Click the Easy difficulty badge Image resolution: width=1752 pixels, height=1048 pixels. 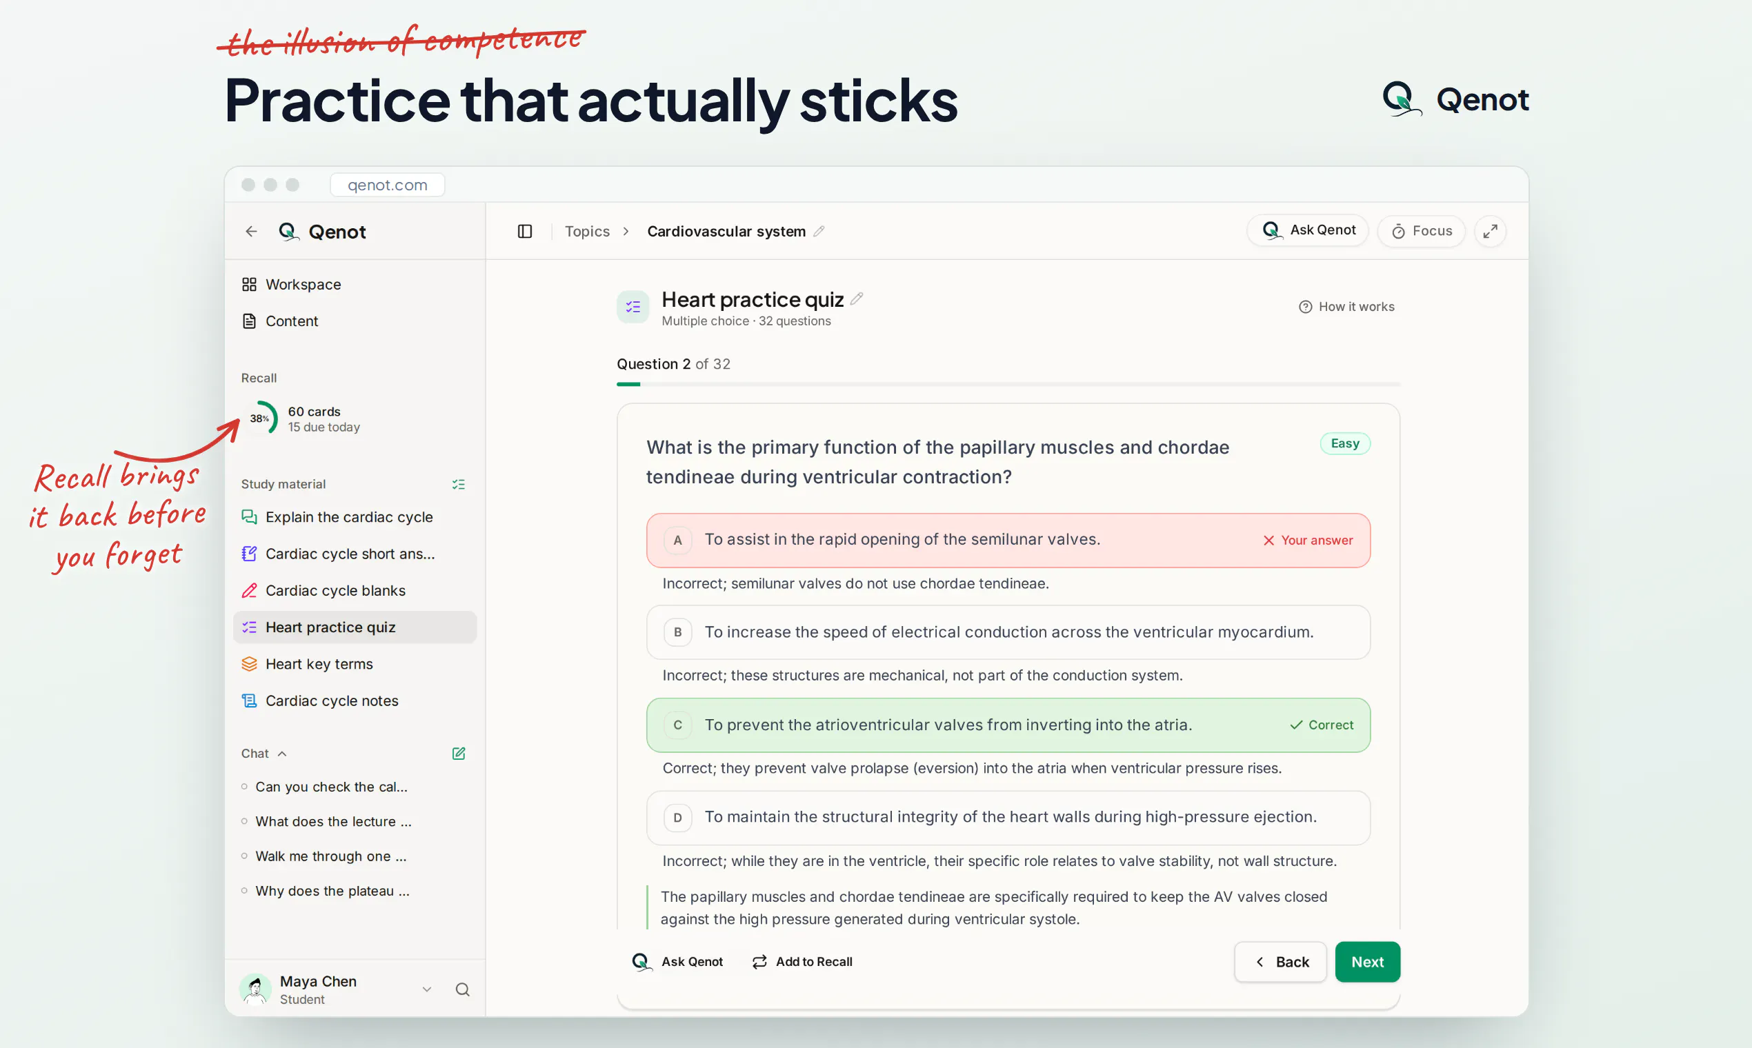click(1345, 443)
